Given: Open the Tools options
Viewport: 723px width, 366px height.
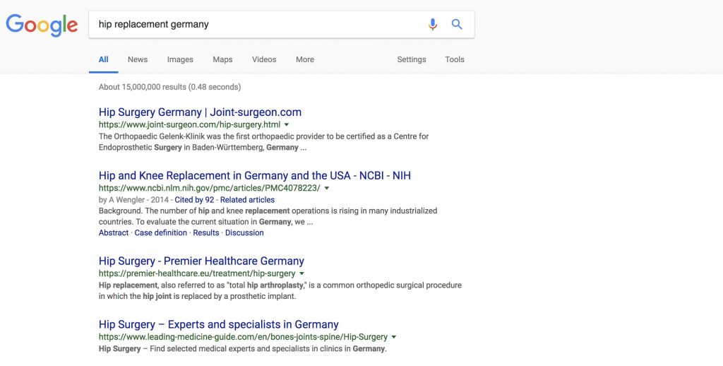Looking at the screenshot, I should 455,59.
